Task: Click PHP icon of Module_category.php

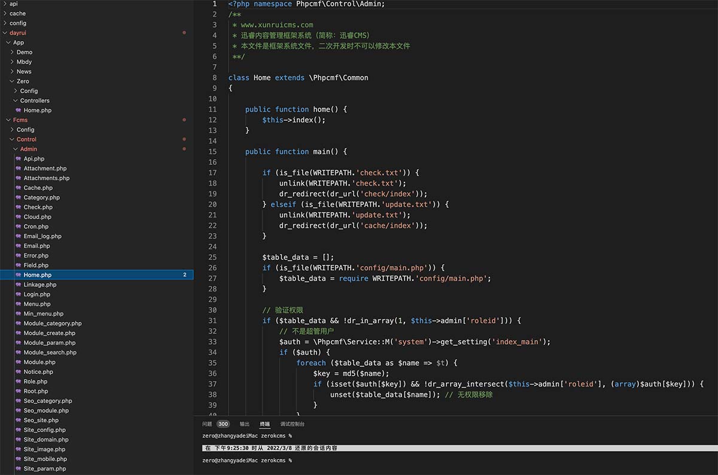Action: 19,323
